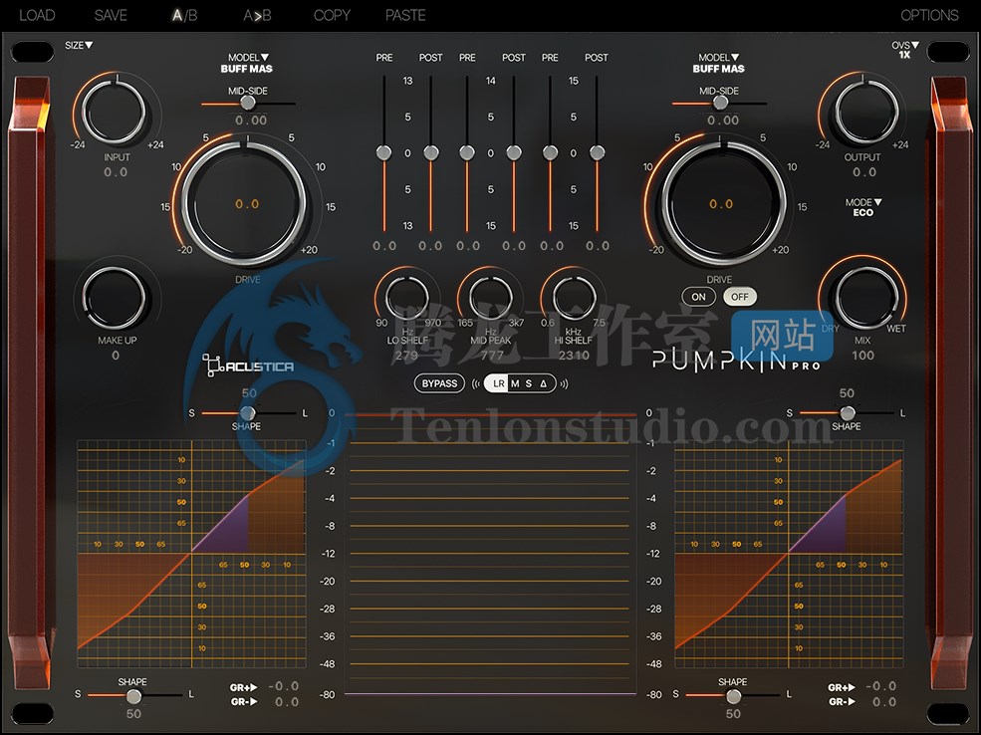Click the MIX dry/wet knob
Viewport: 981px width, 735px height.
coord(866,299)
